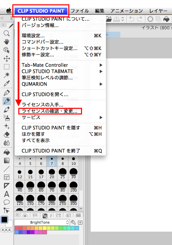Screen dimensions: 172x245
Task: Click the Undo arrow in command bar
Action: point(132,19)
